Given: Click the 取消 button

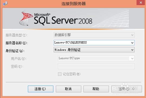Looking at the screenshot, I should pos(69,89).
